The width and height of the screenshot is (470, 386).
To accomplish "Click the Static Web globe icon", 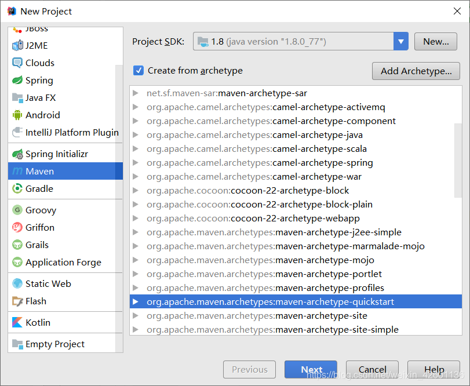I will [17, 284].
